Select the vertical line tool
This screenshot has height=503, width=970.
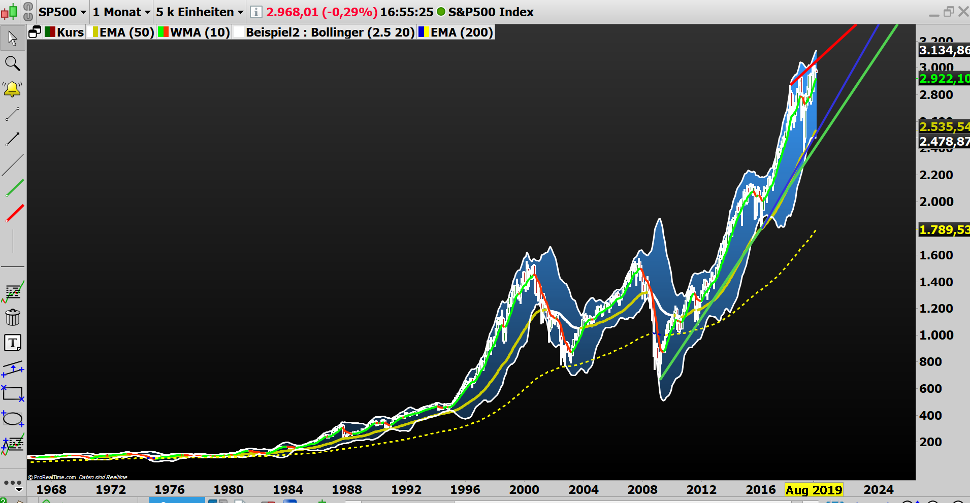[13, 241]
